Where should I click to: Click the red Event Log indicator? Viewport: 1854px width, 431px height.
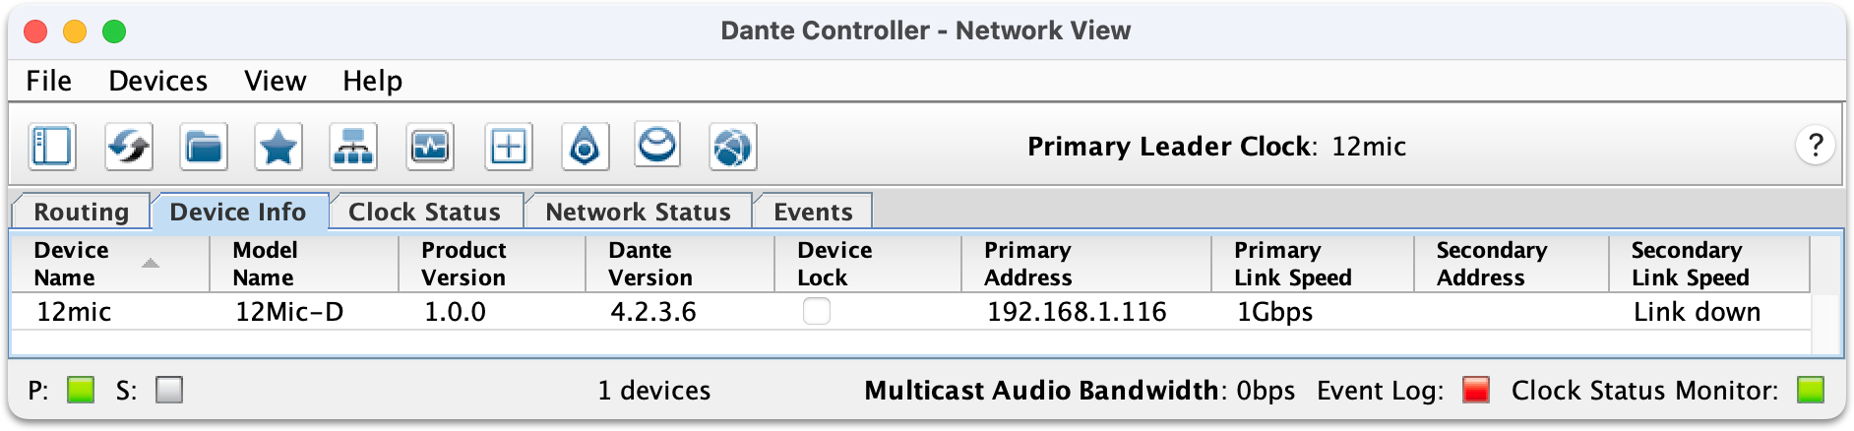[x=1476, y=390]
